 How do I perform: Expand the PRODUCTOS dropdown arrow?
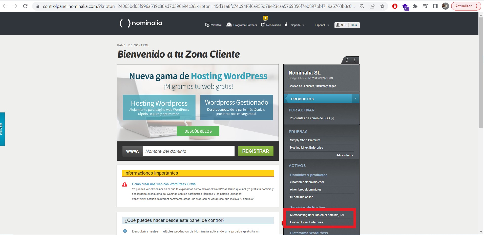tap(355, 99)
